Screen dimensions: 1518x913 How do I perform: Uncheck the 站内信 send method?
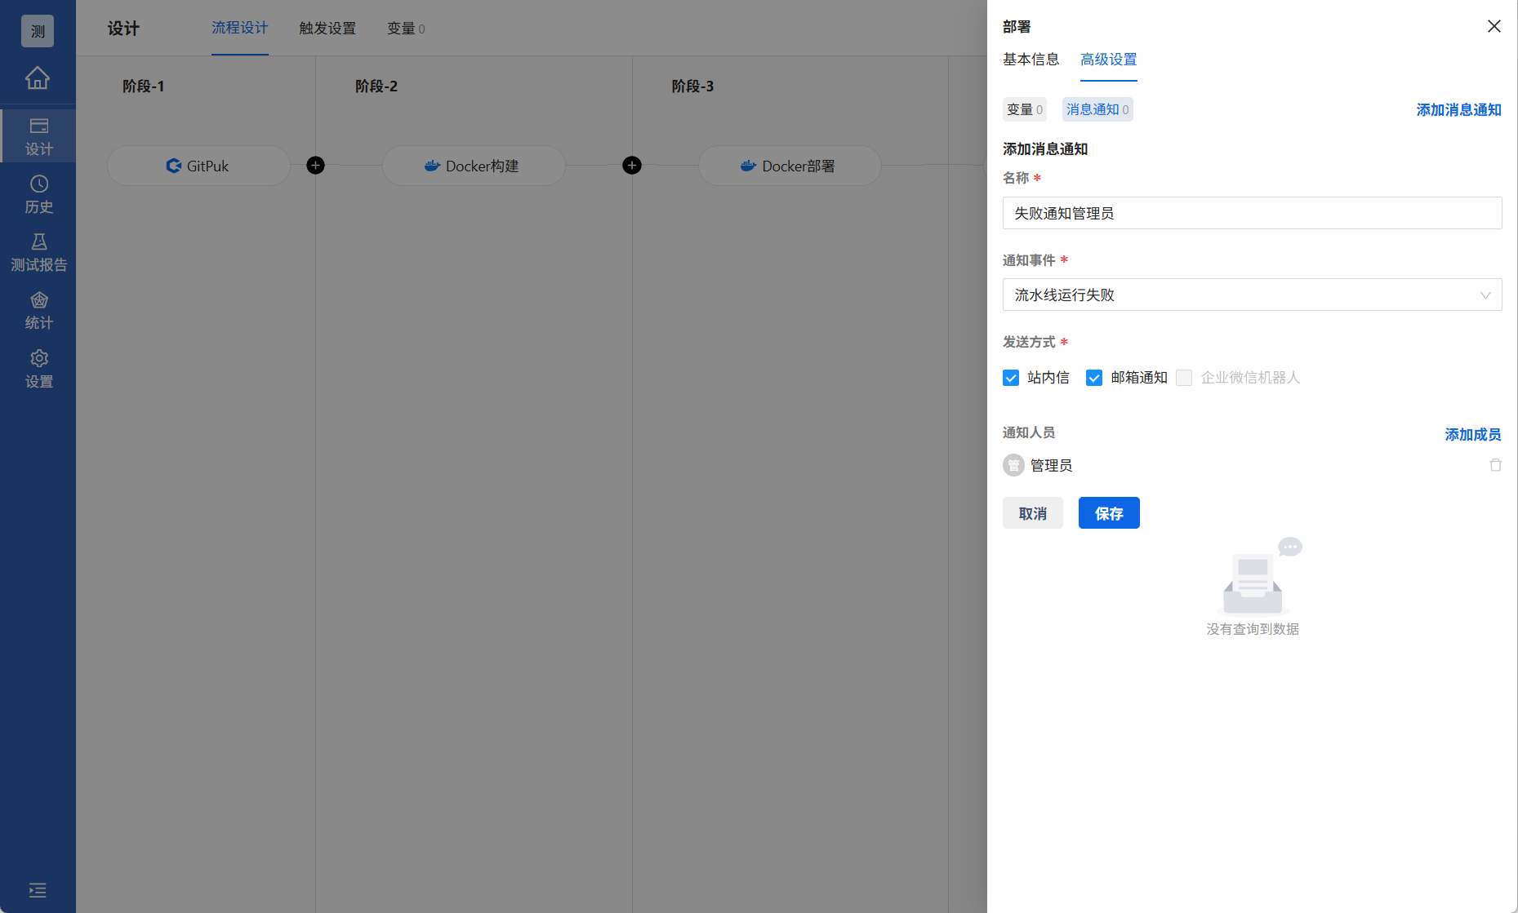[1011, 378]
